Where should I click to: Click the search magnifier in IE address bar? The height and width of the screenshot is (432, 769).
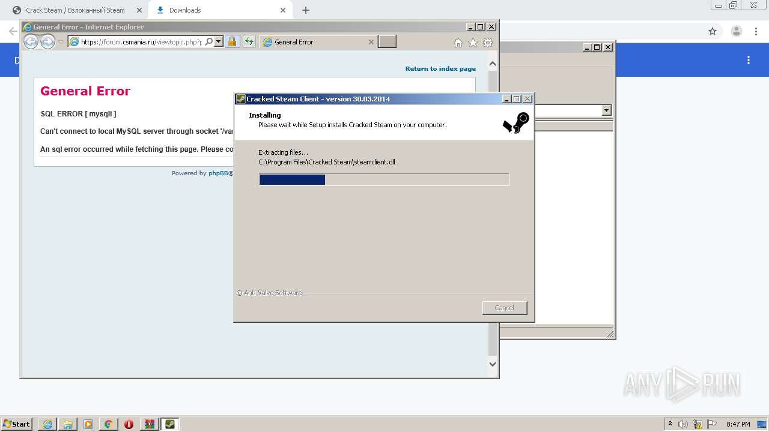208,42
